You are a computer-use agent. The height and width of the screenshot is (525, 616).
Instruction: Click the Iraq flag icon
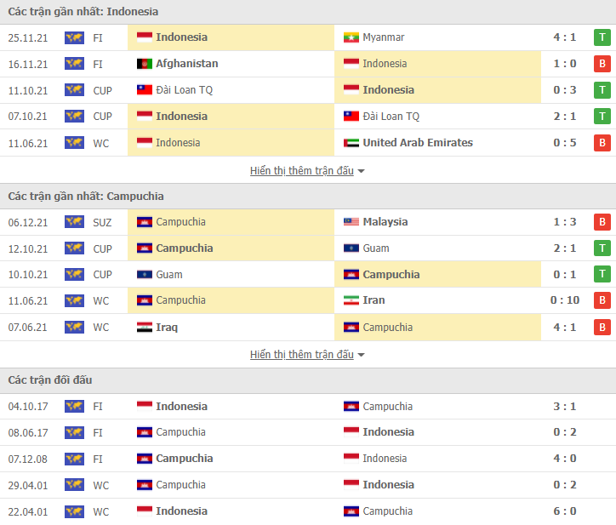click(144, 328)
